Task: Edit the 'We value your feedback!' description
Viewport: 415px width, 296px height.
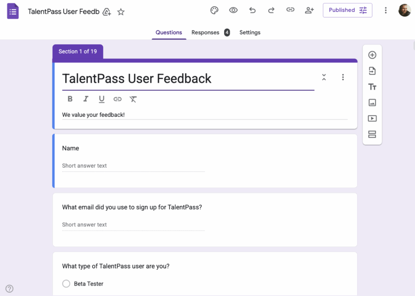Action: (205, 115)
